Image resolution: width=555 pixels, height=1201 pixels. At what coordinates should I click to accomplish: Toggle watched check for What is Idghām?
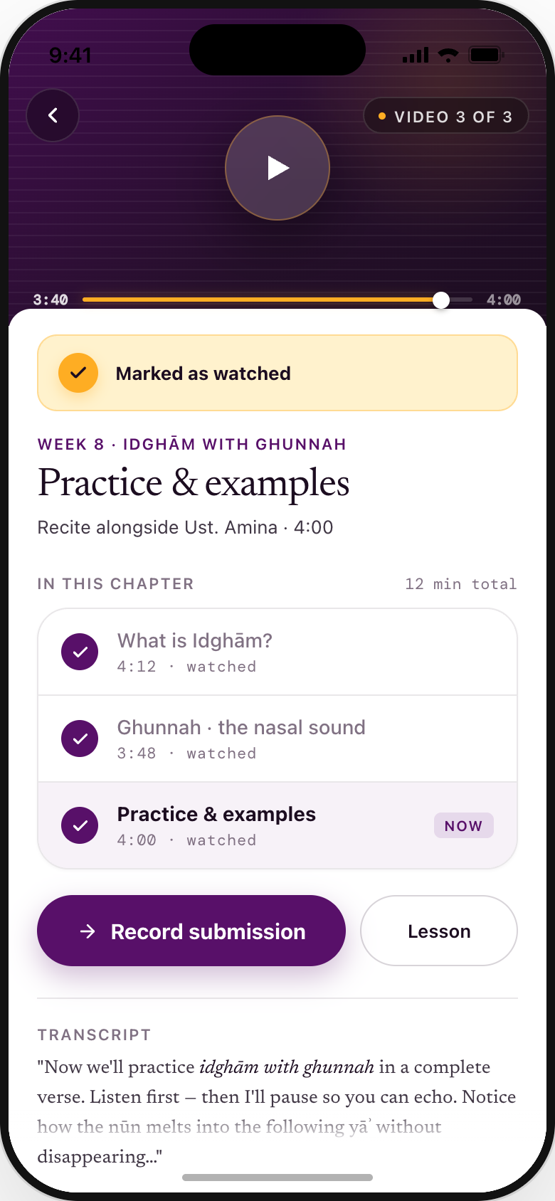[80, 652]
